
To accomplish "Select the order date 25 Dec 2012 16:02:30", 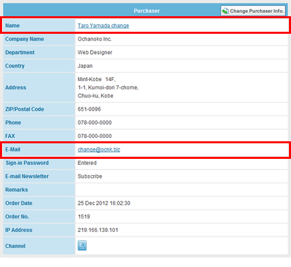I will [x=104, y=203].
